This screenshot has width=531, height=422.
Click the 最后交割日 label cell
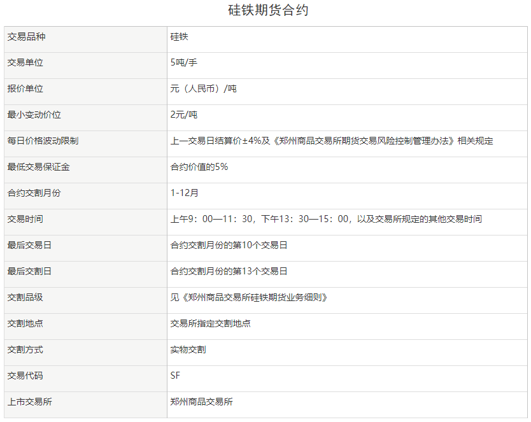pyautogui.click(x=31, y=271)
